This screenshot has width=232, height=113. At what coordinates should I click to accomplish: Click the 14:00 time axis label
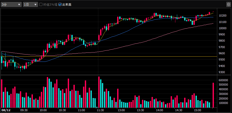pos(160,110)
